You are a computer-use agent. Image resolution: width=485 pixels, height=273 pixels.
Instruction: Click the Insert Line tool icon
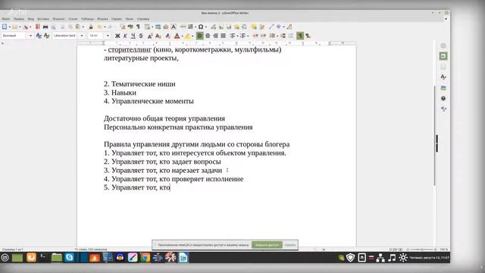click(271, 27)
